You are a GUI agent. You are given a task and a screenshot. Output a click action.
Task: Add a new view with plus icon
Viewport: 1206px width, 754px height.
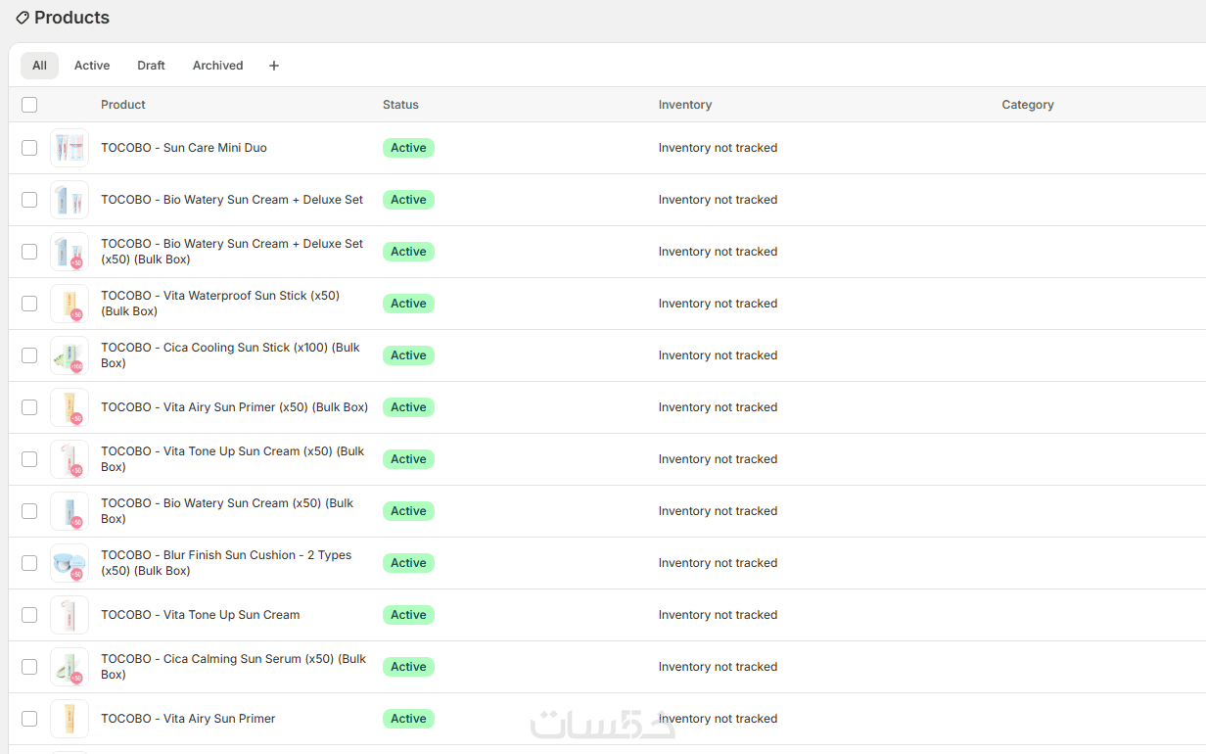[x=274, y=66]
